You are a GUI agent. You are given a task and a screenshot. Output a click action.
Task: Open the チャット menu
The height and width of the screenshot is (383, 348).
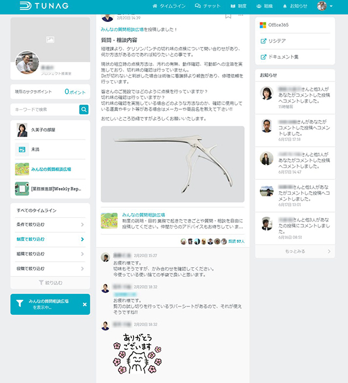[208, 6]
